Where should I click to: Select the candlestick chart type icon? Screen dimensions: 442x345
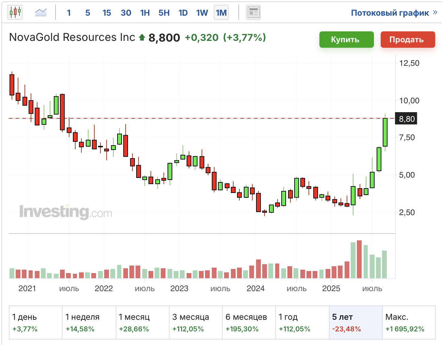point(15,13)
